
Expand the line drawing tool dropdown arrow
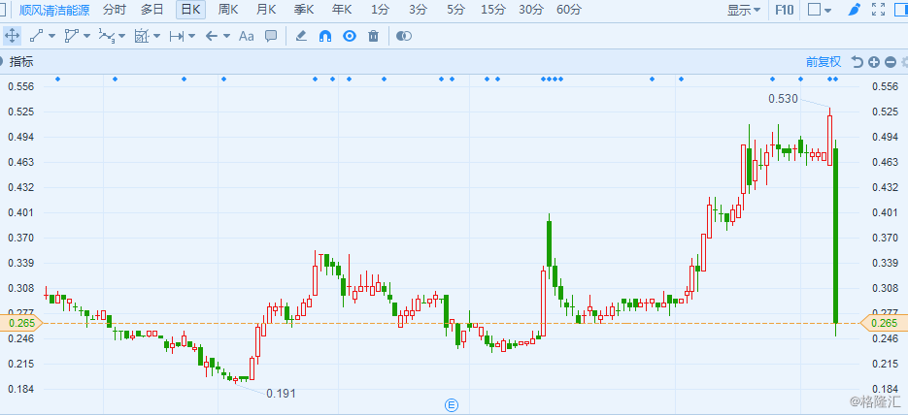[52, 36]
